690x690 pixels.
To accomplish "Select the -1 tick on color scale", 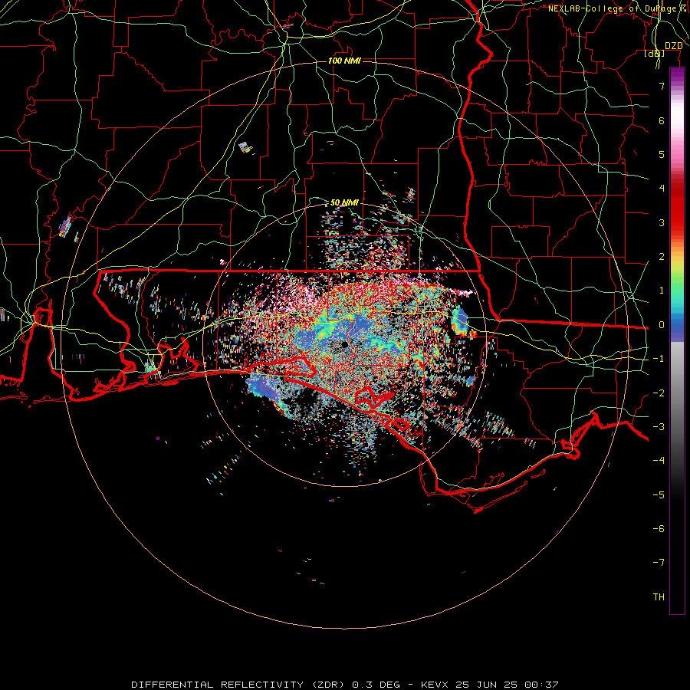I will tap(659, 359).
